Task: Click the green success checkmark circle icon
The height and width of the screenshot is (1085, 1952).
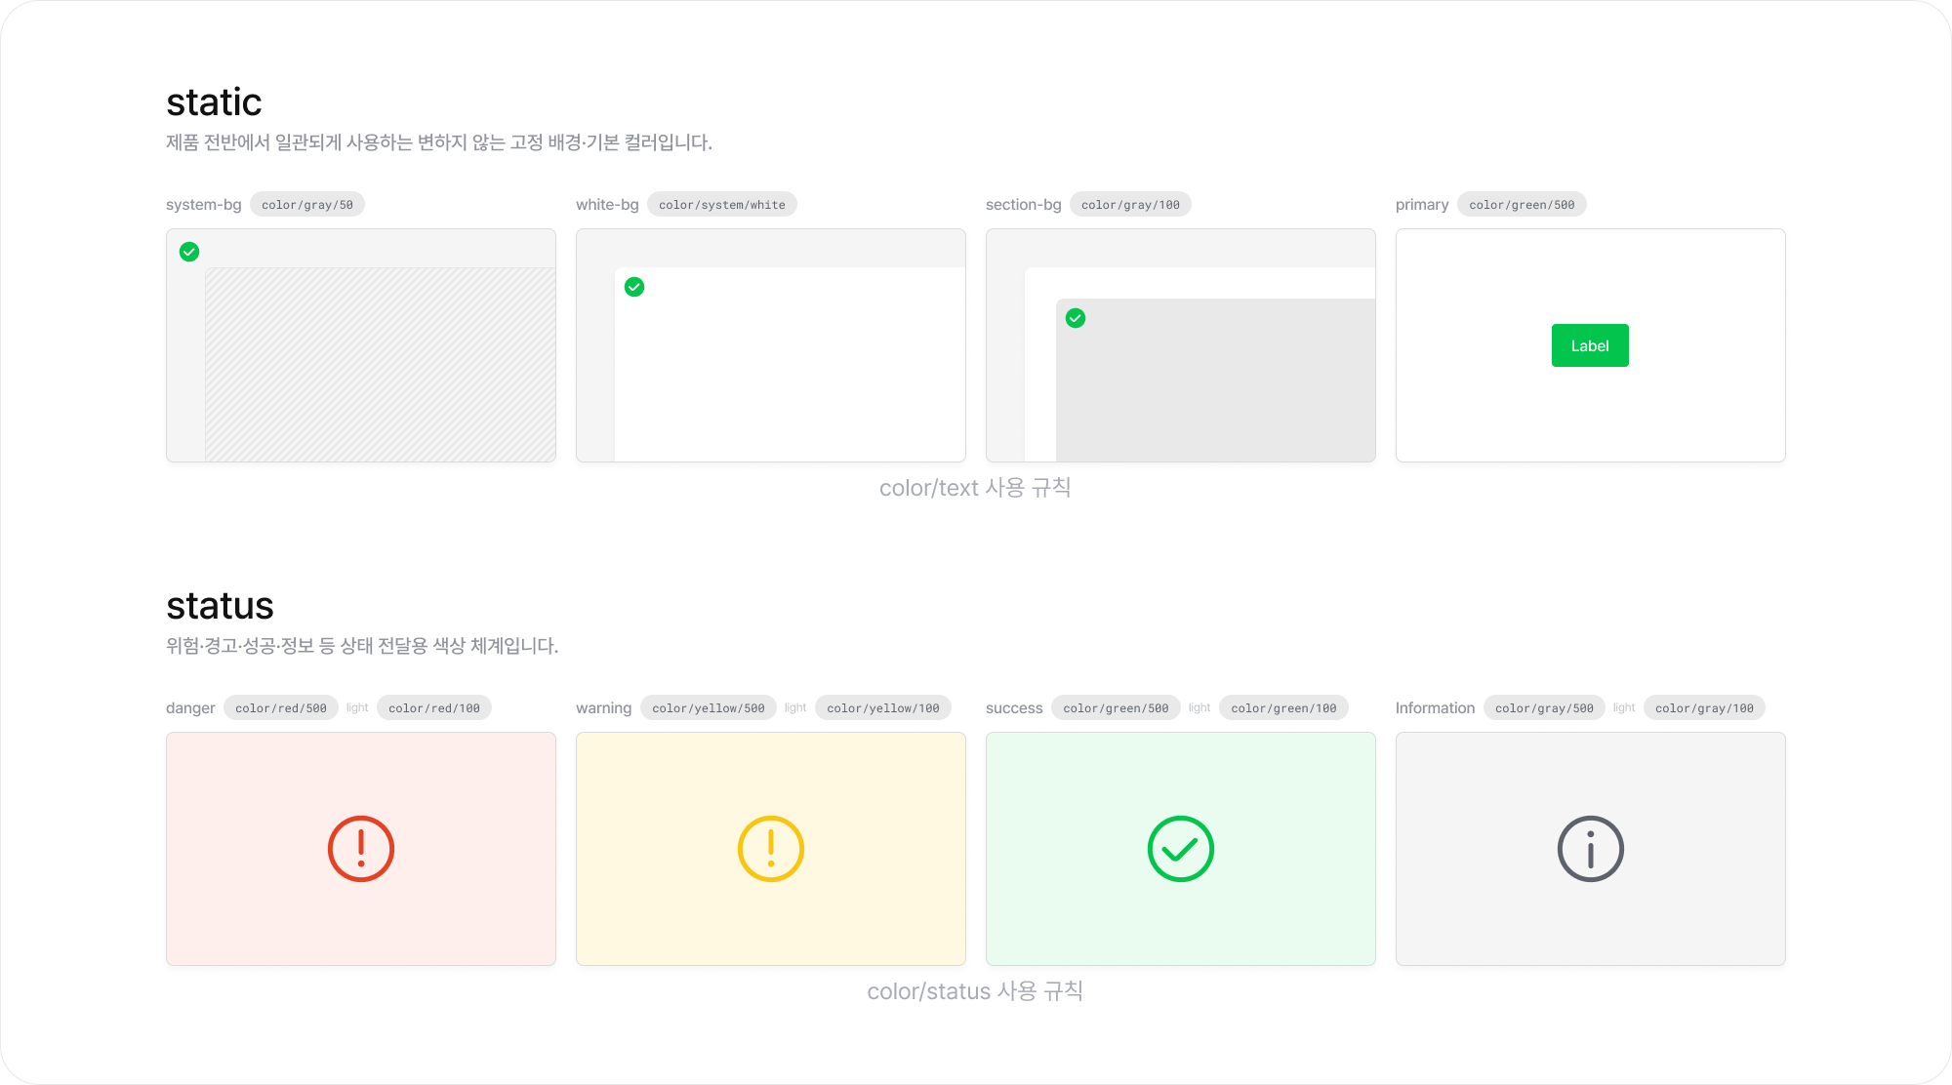Action: (x=1181, y=849)
